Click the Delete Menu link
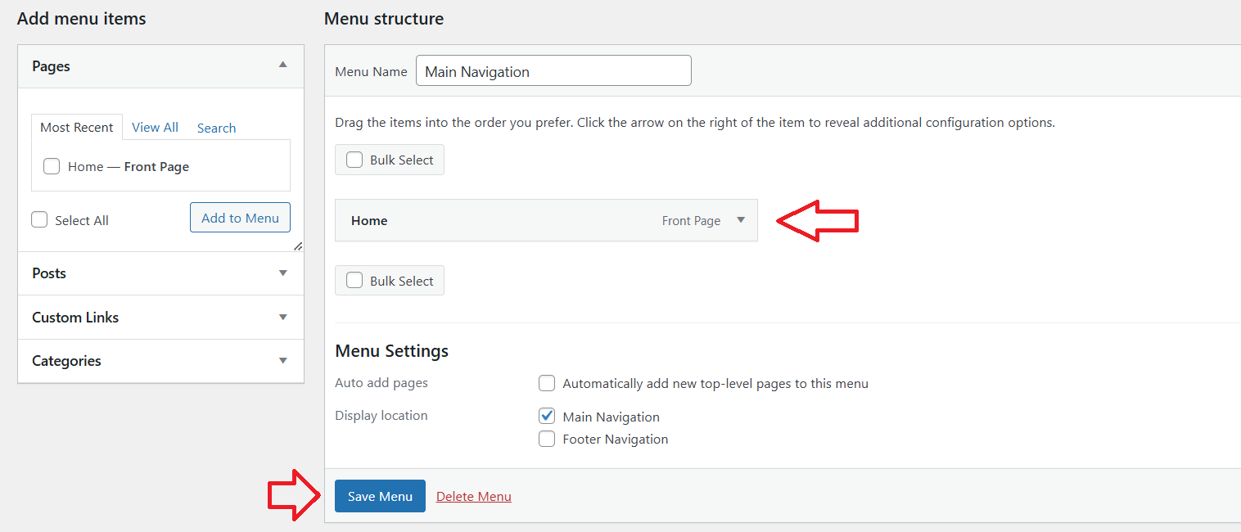Image resolution: width=1241 pixels, height=532 pixels. click(x=473, y=497)
